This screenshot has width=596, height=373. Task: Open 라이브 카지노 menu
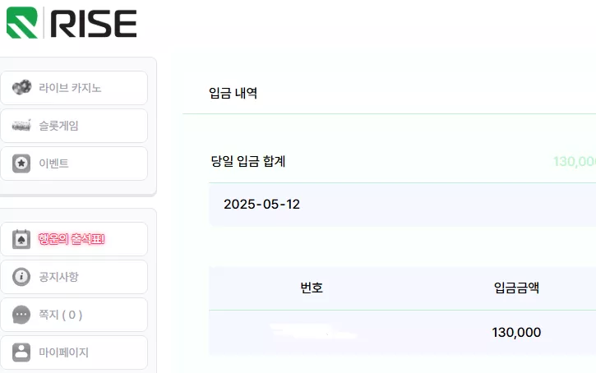74,88
